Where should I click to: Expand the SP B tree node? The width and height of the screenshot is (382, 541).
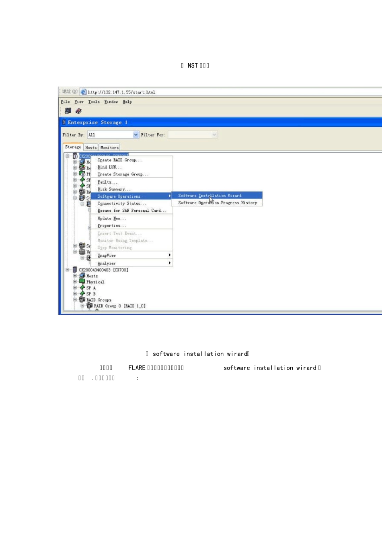(x=75, y=294)
